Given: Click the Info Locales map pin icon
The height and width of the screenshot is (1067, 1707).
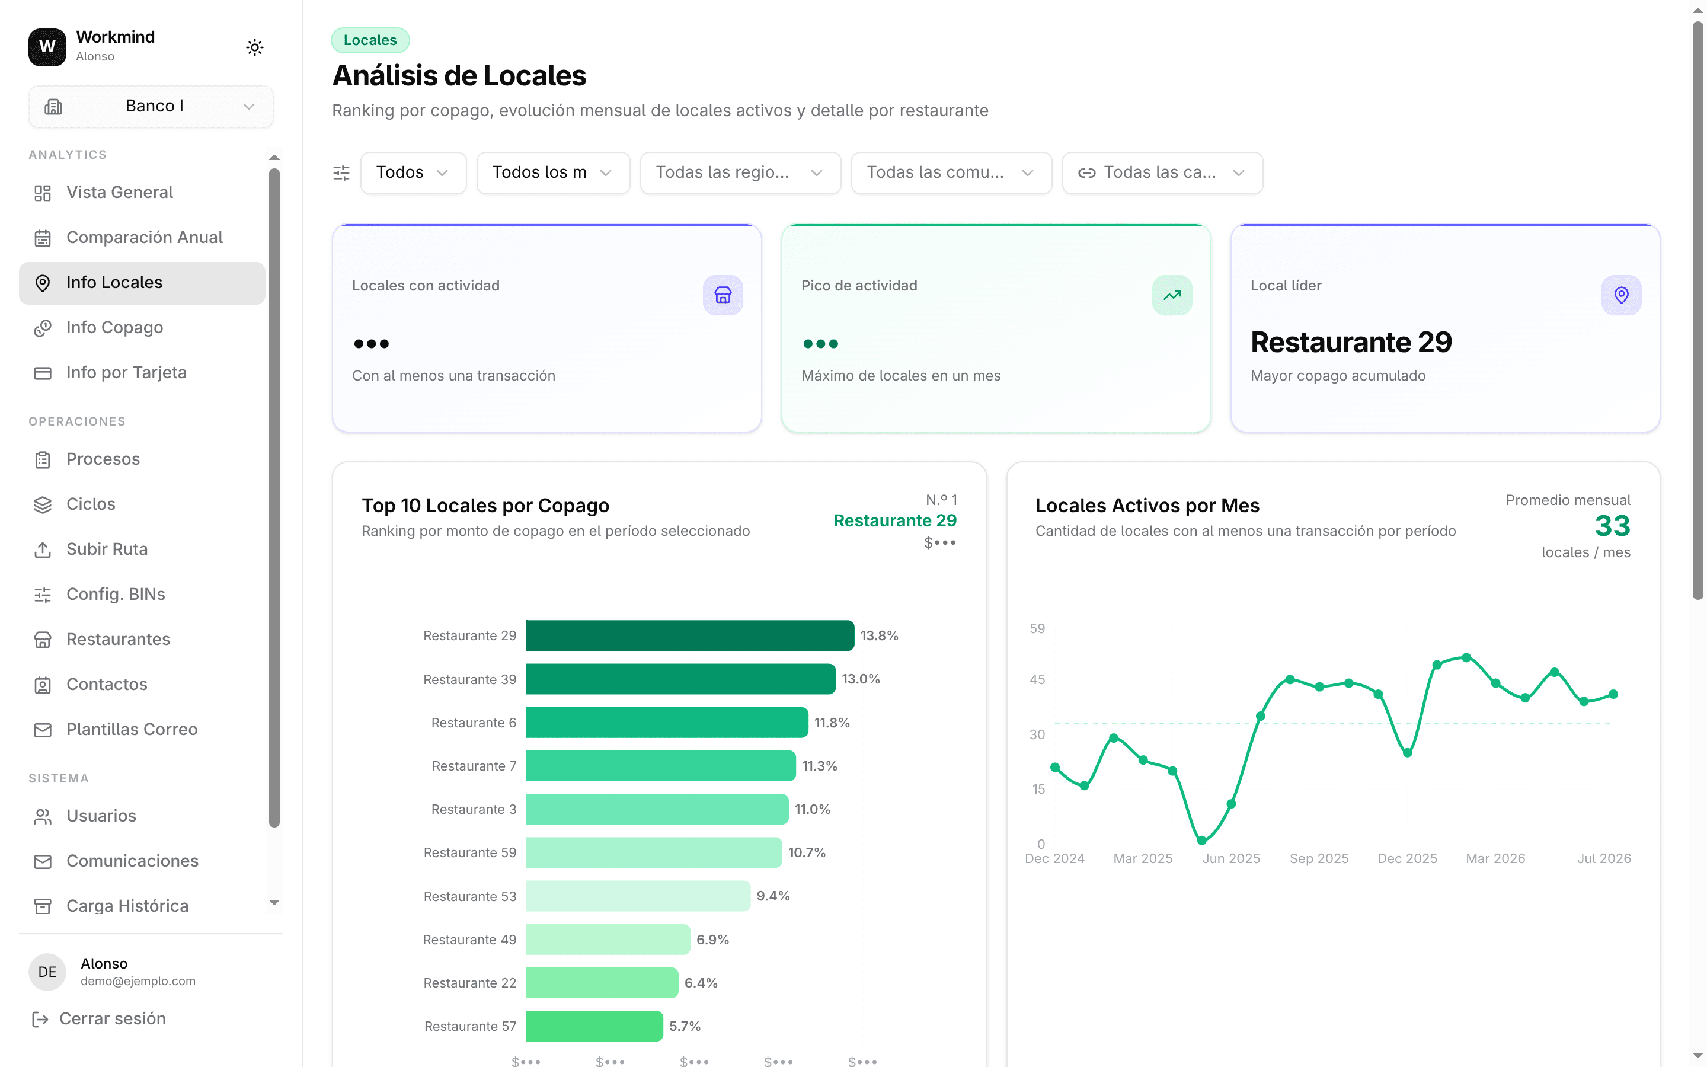Looking at the screenshot, I should point(43,283).
